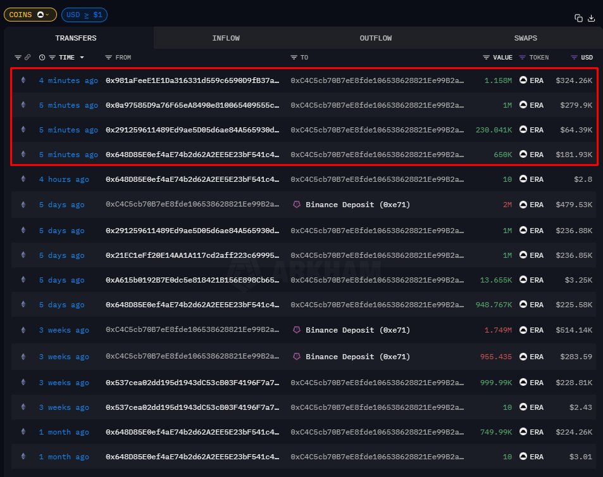Click the filter icon beside the FROM header
This screenshot has height=477, width=603.
tap(109, 58)
